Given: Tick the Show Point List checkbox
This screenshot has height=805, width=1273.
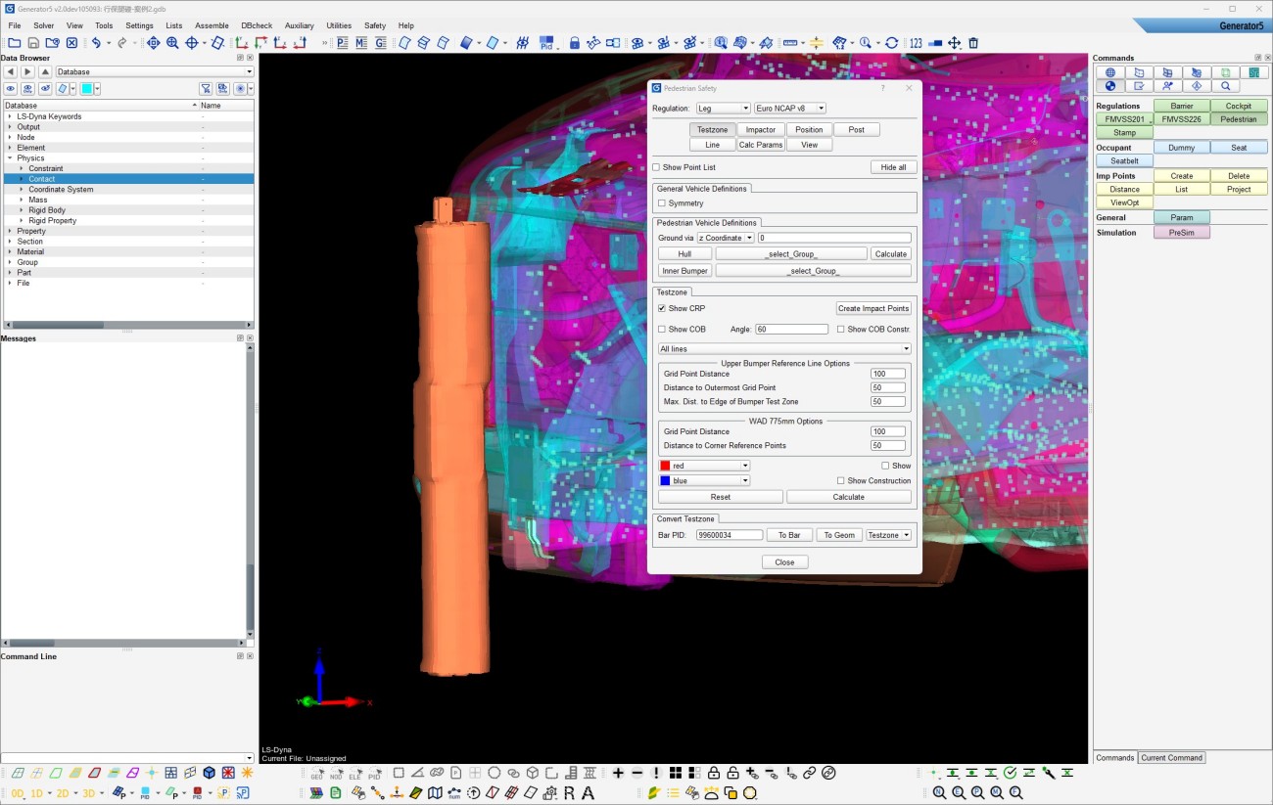Looking at the screenshot, I should click(657, 168).
